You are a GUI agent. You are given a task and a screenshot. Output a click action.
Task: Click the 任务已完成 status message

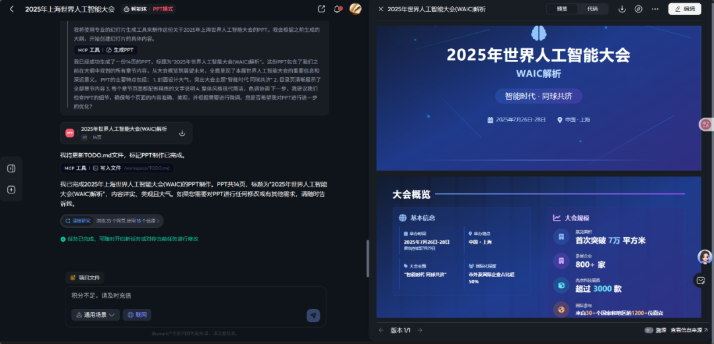click(130, 239)
